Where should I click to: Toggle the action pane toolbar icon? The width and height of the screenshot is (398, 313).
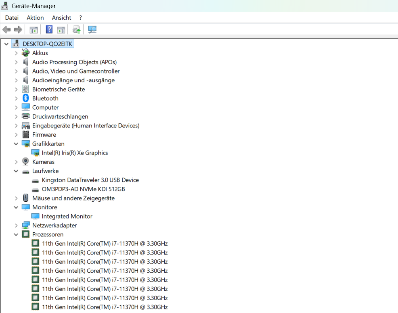tap(61, 30)
